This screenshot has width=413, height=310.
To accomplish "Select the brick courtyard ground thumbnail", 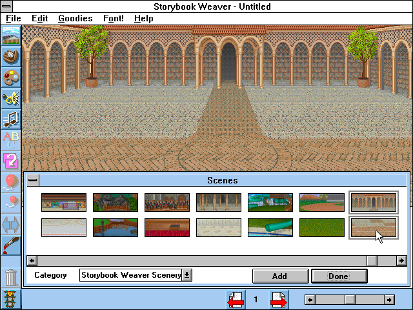I will 374,227.
